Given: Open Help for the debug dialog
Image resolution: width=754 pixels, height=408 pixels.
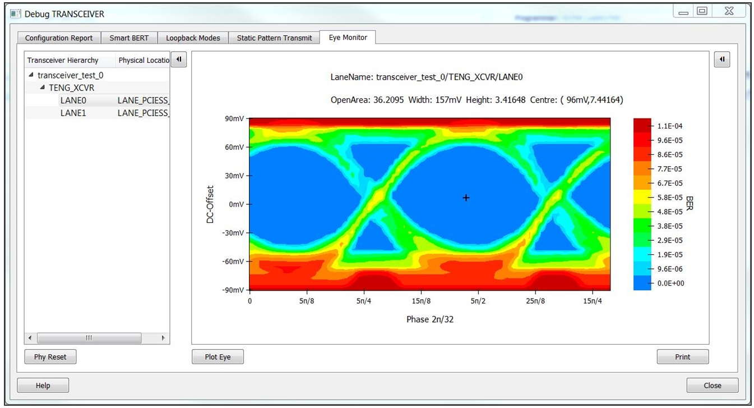Looking at the screenshot, I should pyautogui.click(x=43, y=386).
